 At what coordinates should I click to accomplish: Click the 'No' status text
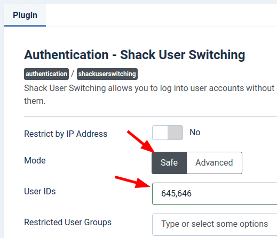click(195, 133)
